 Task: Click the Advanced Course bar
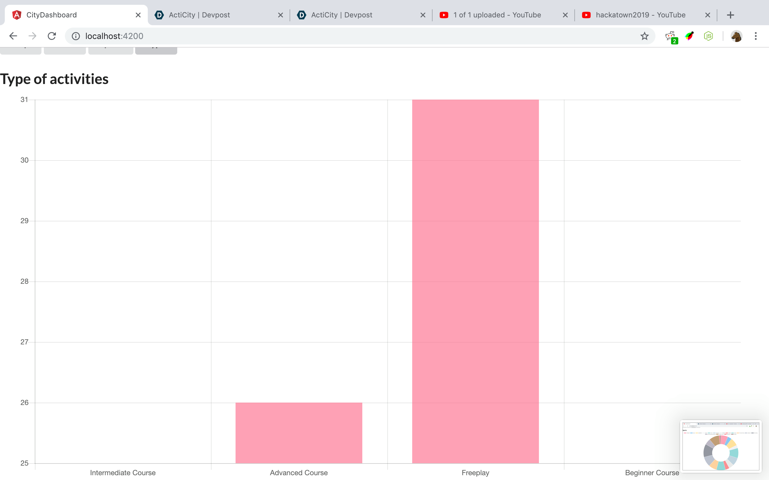[298, 432]
